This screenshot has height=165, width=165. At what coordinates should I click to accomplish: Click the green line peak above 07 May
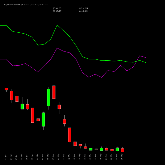tap(57, 25)
